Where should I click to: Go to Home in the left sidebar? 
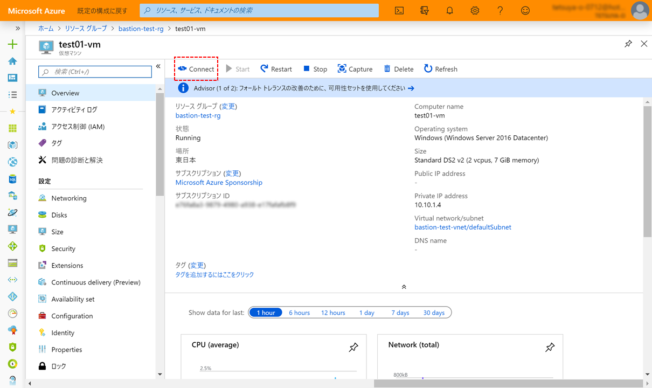pos(12,61)
